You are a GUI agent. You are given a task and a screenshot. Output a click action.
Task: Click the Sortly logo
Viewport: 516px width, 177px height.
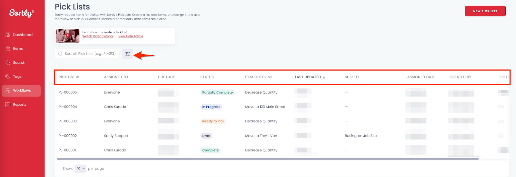tap(22, 13)
